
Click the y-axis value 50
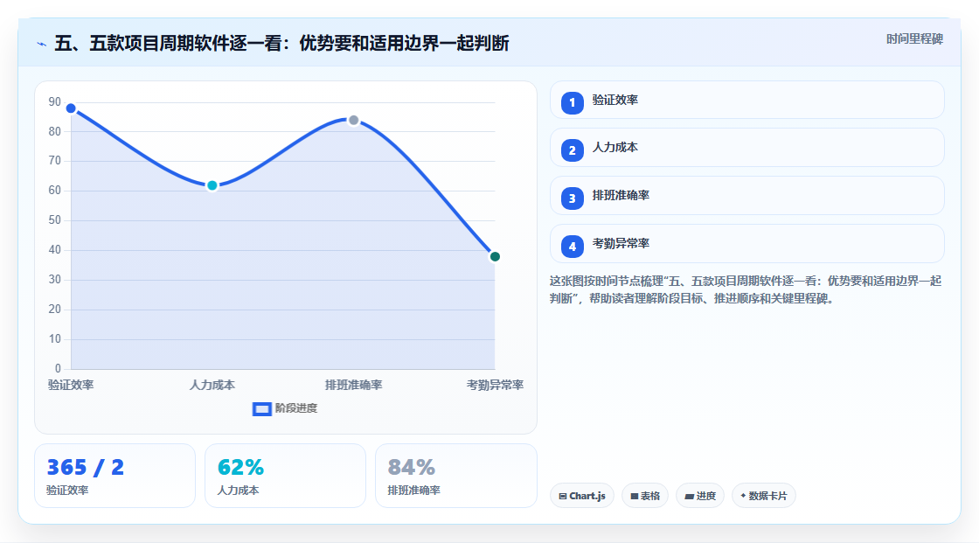point(55,220)
